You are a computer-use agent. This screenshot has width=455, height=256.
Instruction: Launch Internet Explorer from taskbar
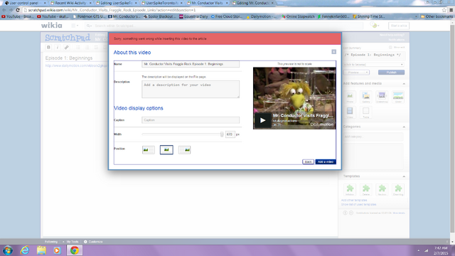pos(25,250)
